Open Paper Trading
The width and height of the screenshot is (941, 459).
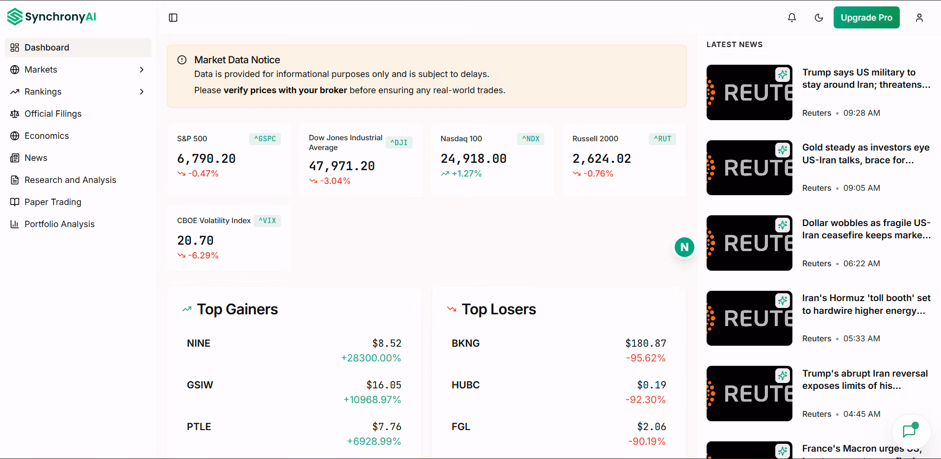coord(78,202)
